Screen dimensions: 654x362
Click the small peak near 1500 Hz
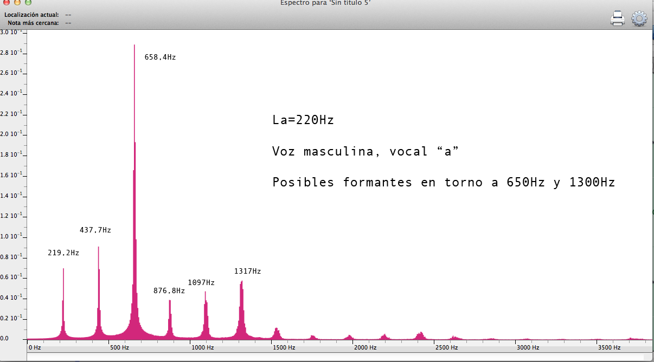pos(277,332)
